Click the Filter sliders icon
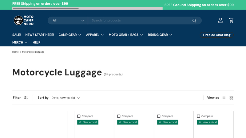Image resolution: width=246 pixels, height=138 pixels. click(x=26, y=98)
